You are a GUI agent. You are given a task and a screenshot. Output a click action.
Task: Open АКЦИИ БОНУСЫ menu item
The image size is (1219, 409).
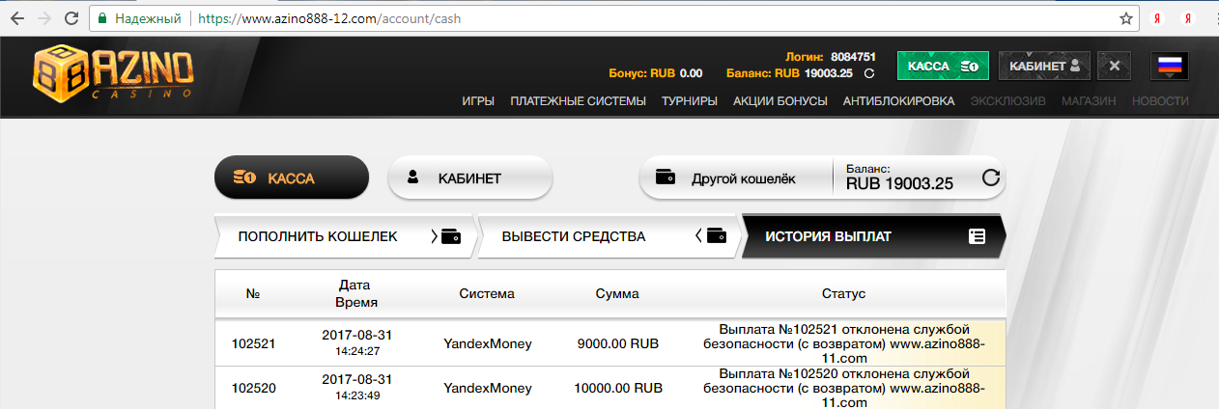pos(780,101)
